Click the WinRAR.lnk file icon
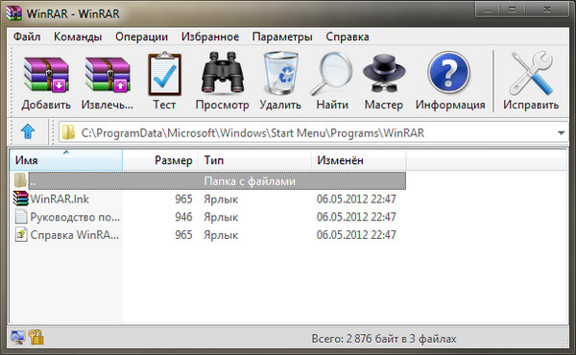This screenshot has height=355, width=576. tap(20, 199)
